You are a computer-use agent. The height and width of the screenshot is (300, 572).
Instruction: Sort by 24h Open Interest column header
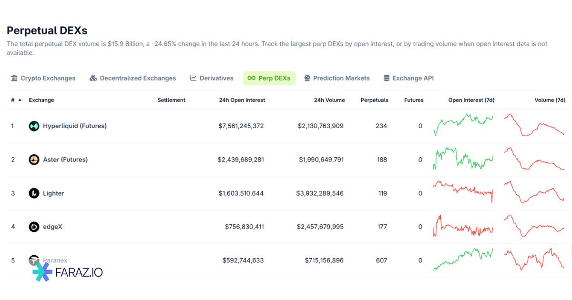click(x=242, y=100)
